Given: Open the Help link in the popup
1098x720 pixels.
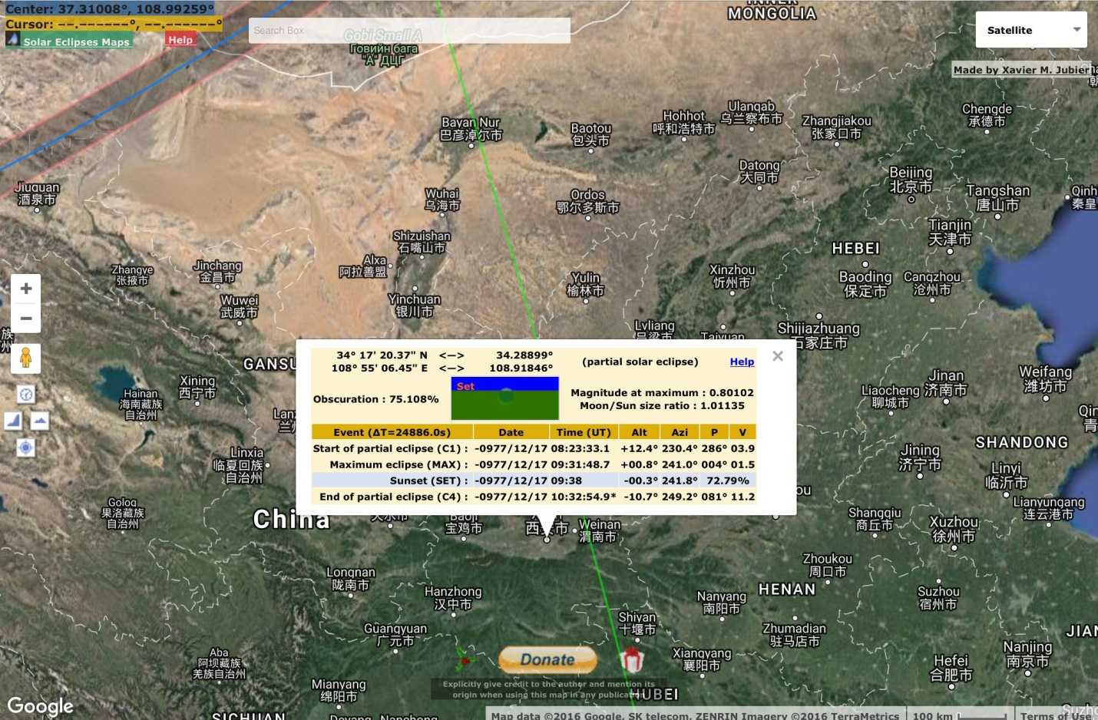Looking at the screenshot, I should tap(742, 362).
